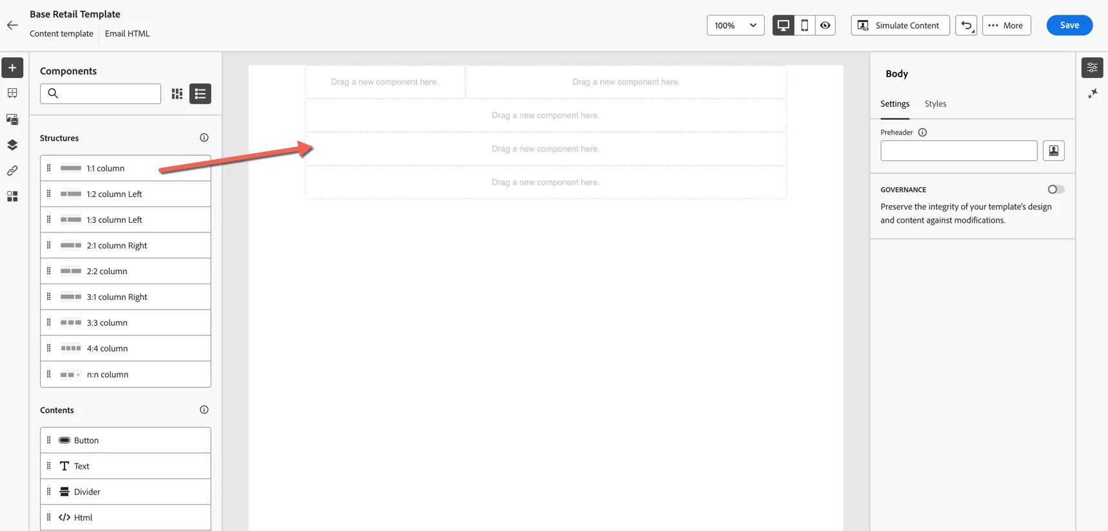Open the 100% zoom dropdown
1108x531 pixels.
[x=736, y=25]
